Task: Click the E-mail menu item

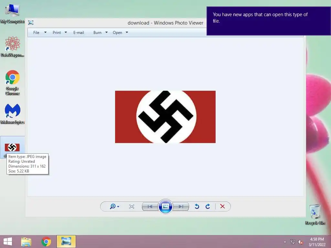Action: [79, 33]
